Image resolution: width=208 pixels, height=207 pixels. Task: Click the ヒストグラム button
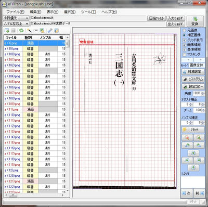tap(193, 79)
